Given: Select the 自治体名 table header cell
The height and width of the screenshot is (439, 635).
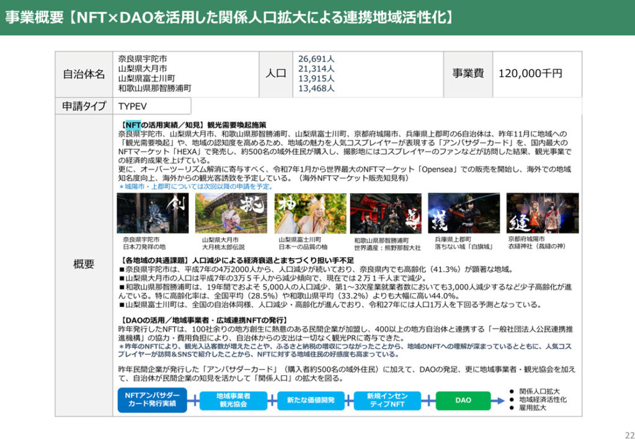Looking at the screenshot, I should [84, 74].
